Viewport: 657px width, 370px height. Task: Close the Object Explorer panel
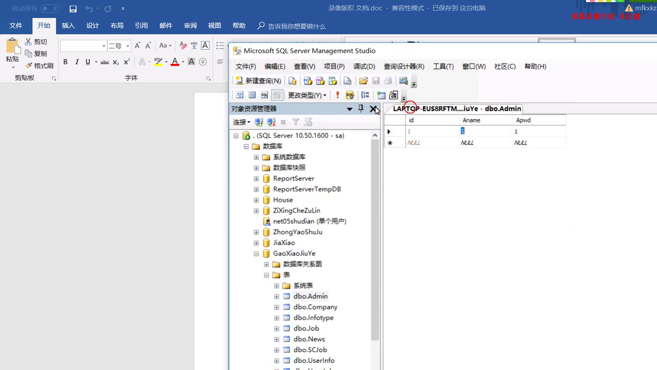pos(373,109)
